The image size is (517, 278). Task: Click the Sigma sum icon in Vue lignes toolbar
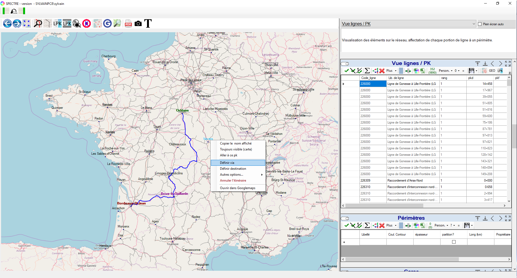click(367, 71)
